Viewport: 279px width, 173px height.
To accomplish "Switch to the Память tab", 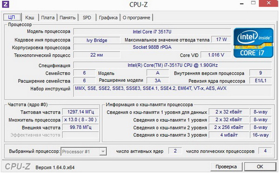I will (67, 18).
